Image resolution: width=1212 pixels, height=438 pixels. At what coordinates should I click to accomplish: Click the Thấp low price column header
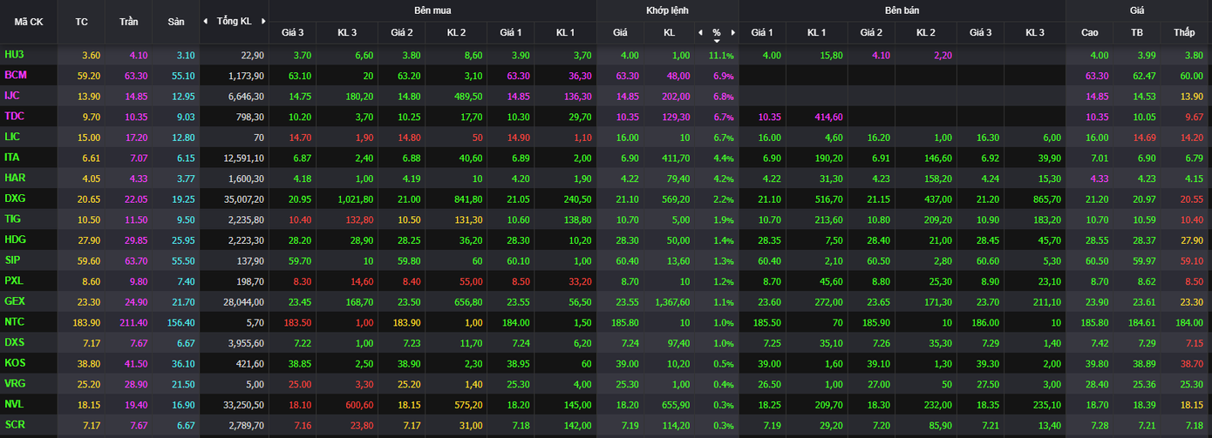[1184, 32]
